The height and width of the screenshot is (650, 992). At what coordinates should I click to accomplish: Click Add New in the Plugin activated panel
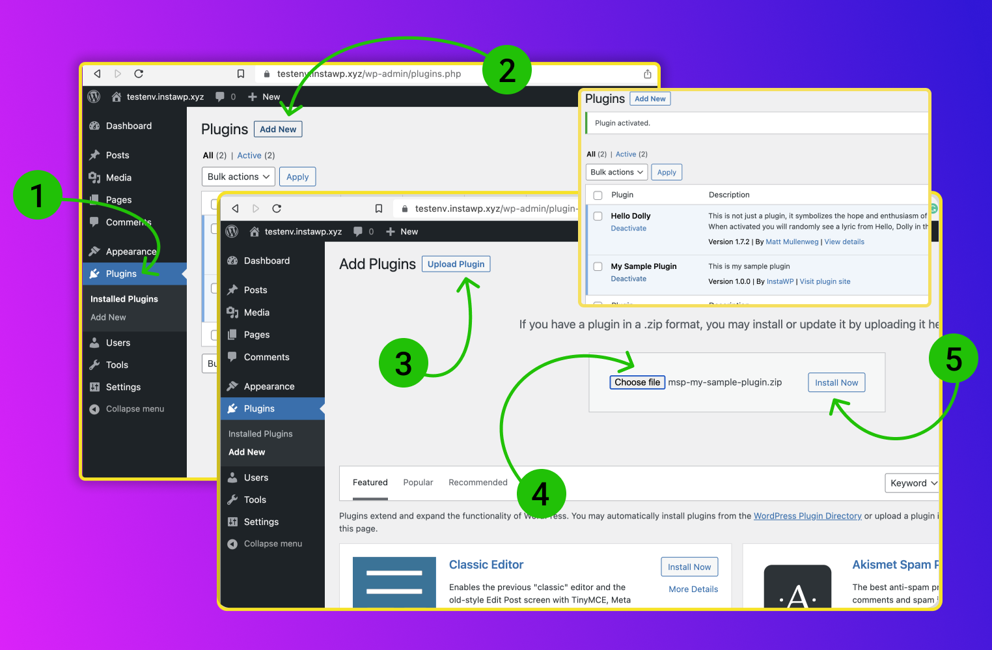(650, 98)
